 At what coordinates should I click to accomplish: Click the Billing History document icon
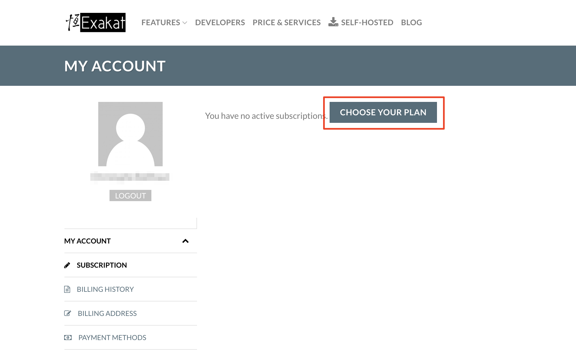point(67,289)
